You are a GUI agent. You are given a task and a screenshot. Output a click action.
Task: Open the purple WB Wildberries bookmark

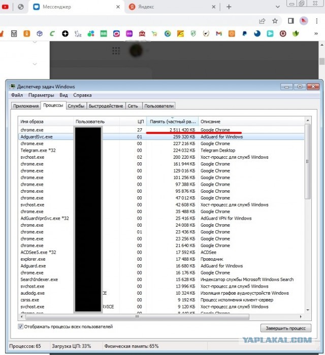click(129, 34)
